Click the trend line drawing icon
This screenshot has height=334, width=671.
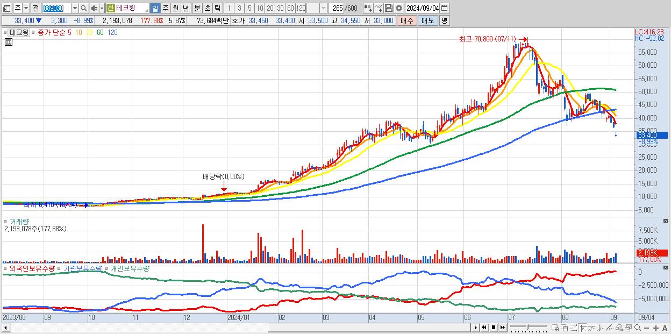[x=592, y=328]
